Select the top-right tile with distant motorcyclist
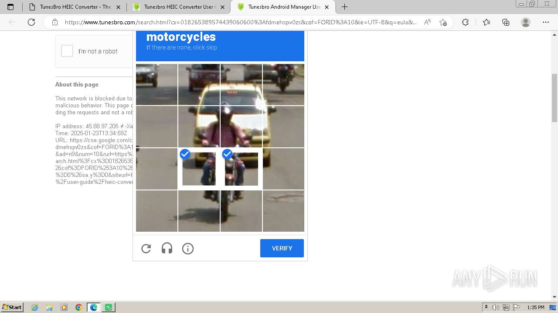Image resolution: width=558 pixels, height=313 pixels. pos(283,84)
